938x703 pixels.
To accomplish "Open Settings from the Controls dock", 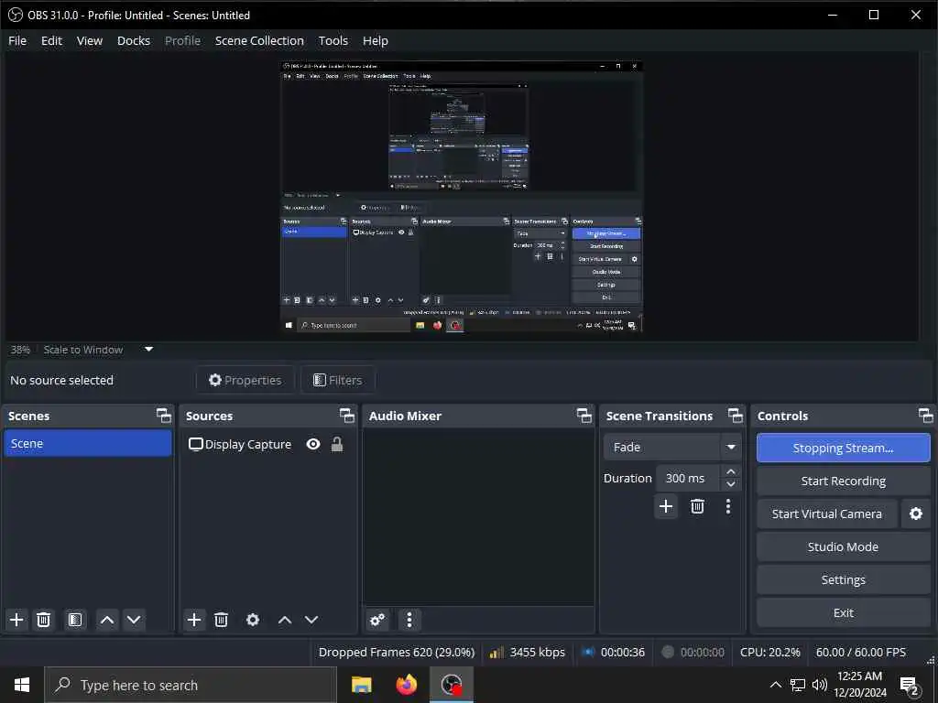I will 843,579.
